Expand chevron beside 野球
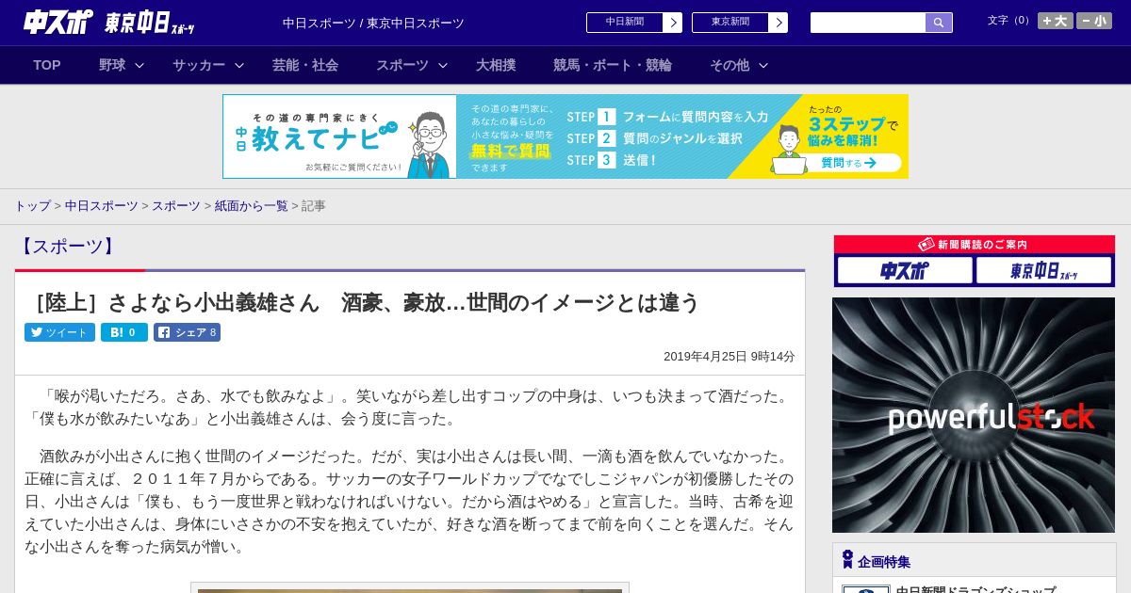The width and height of the screenshot is (1131, 593). click(x=139, y=65)
